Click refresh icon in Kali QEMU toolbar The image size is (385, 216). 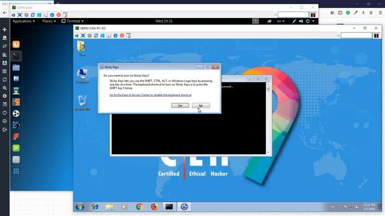pyautogui.click(x=32, y=15)
